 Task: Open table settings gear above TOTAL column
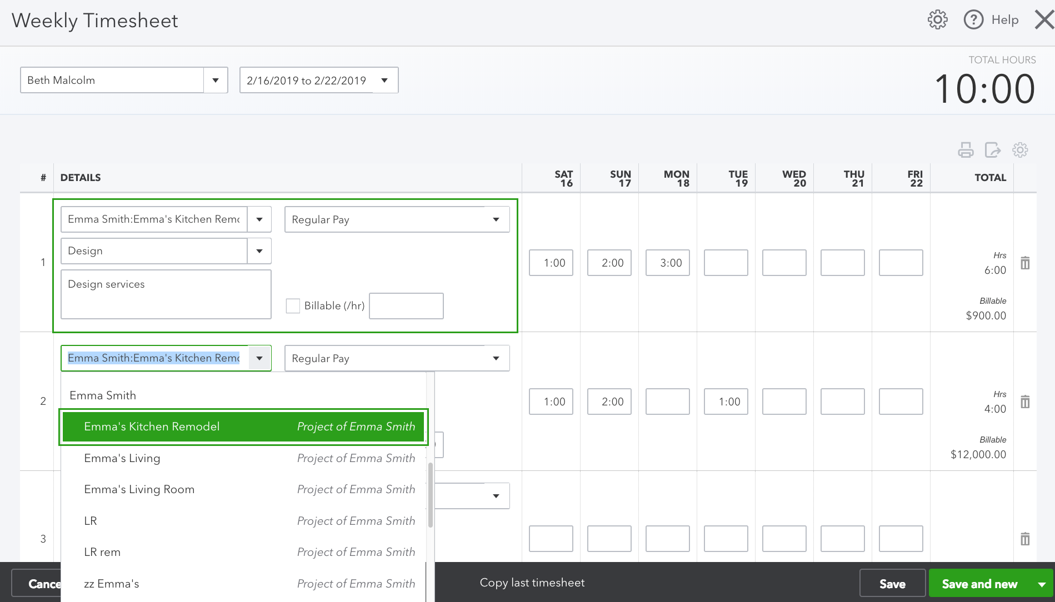[1020, 150]
